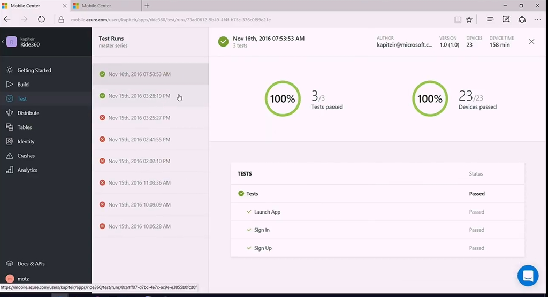548x297 pixels.
Task: Close the test run details panel
Action: pos(531,42)
